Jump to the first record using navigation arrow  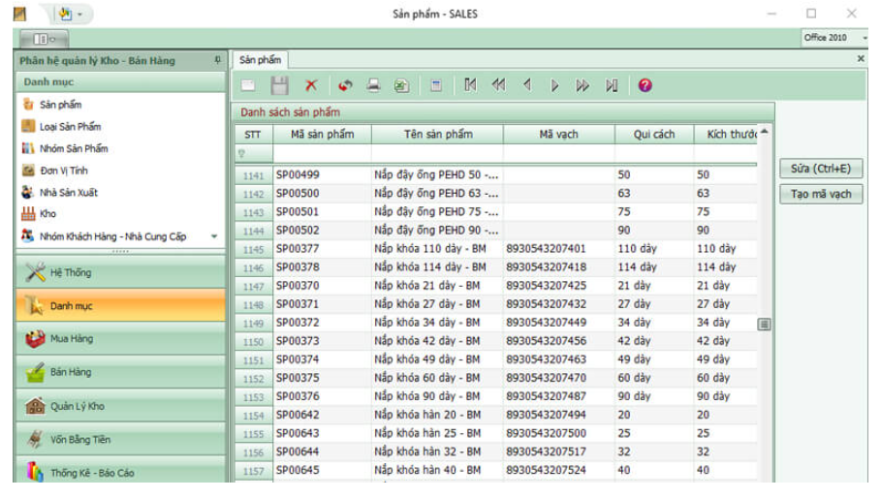tap(470, 85)
